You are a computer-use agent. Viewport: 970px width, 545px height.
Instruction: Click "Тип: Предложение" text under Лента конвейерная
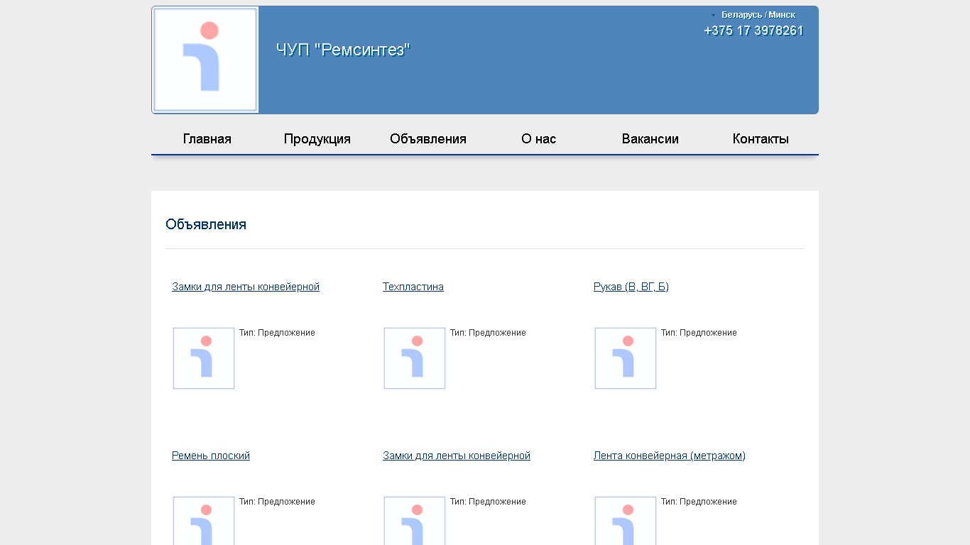tap(699, 502)
